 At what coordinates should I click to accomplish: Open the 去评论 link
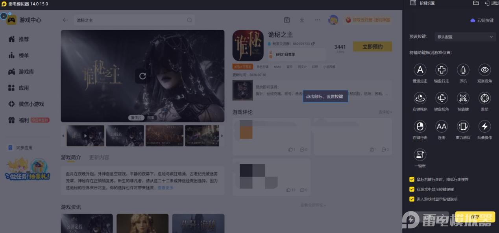(x=385, y=112)
